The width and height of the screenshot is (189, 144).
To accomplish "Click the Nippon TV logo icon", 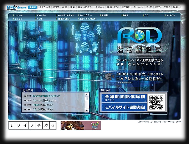I will pos(12,7).
